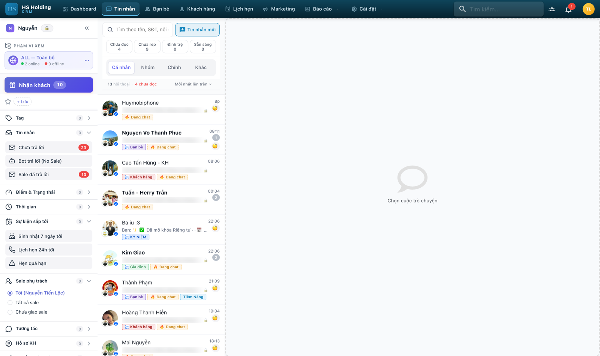Open the Huymobiphone avatar thumbnail
Image resolution: width=600 pixels, height=356 pixels.
110,108
